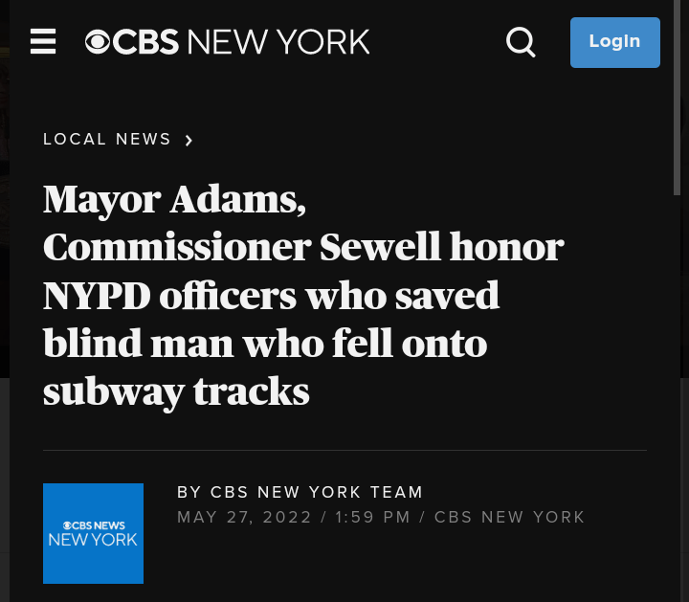Open search with the magnifier icon
The width and height of the screenshot is (689, 602).
pos(521,42)
